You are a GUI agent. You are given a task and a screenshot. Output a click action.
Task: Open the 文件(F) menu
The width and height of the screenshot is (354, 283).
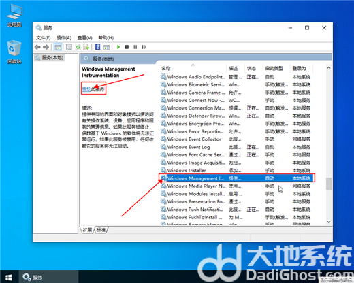coord(44,38)
